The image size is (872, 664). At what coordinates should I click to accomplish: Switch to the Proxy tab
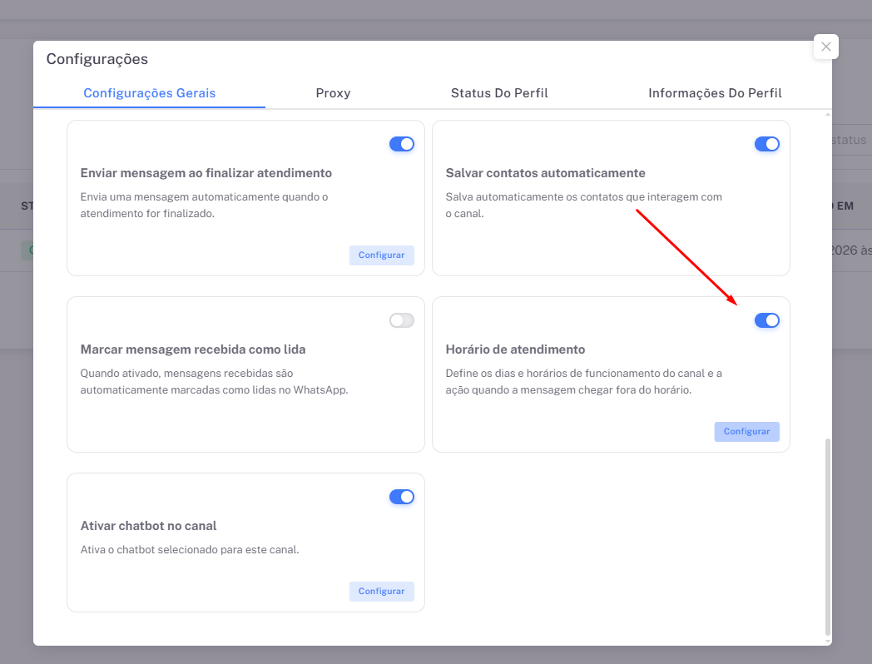(333, 93)
